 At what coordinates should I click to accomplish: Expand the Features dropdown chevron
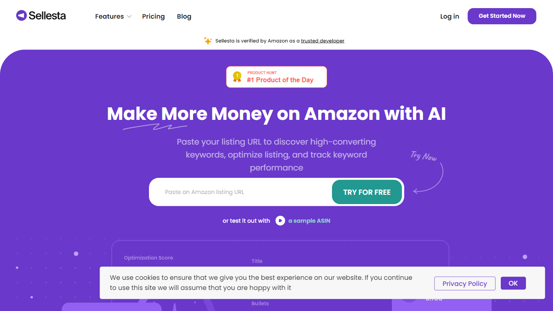129,17
